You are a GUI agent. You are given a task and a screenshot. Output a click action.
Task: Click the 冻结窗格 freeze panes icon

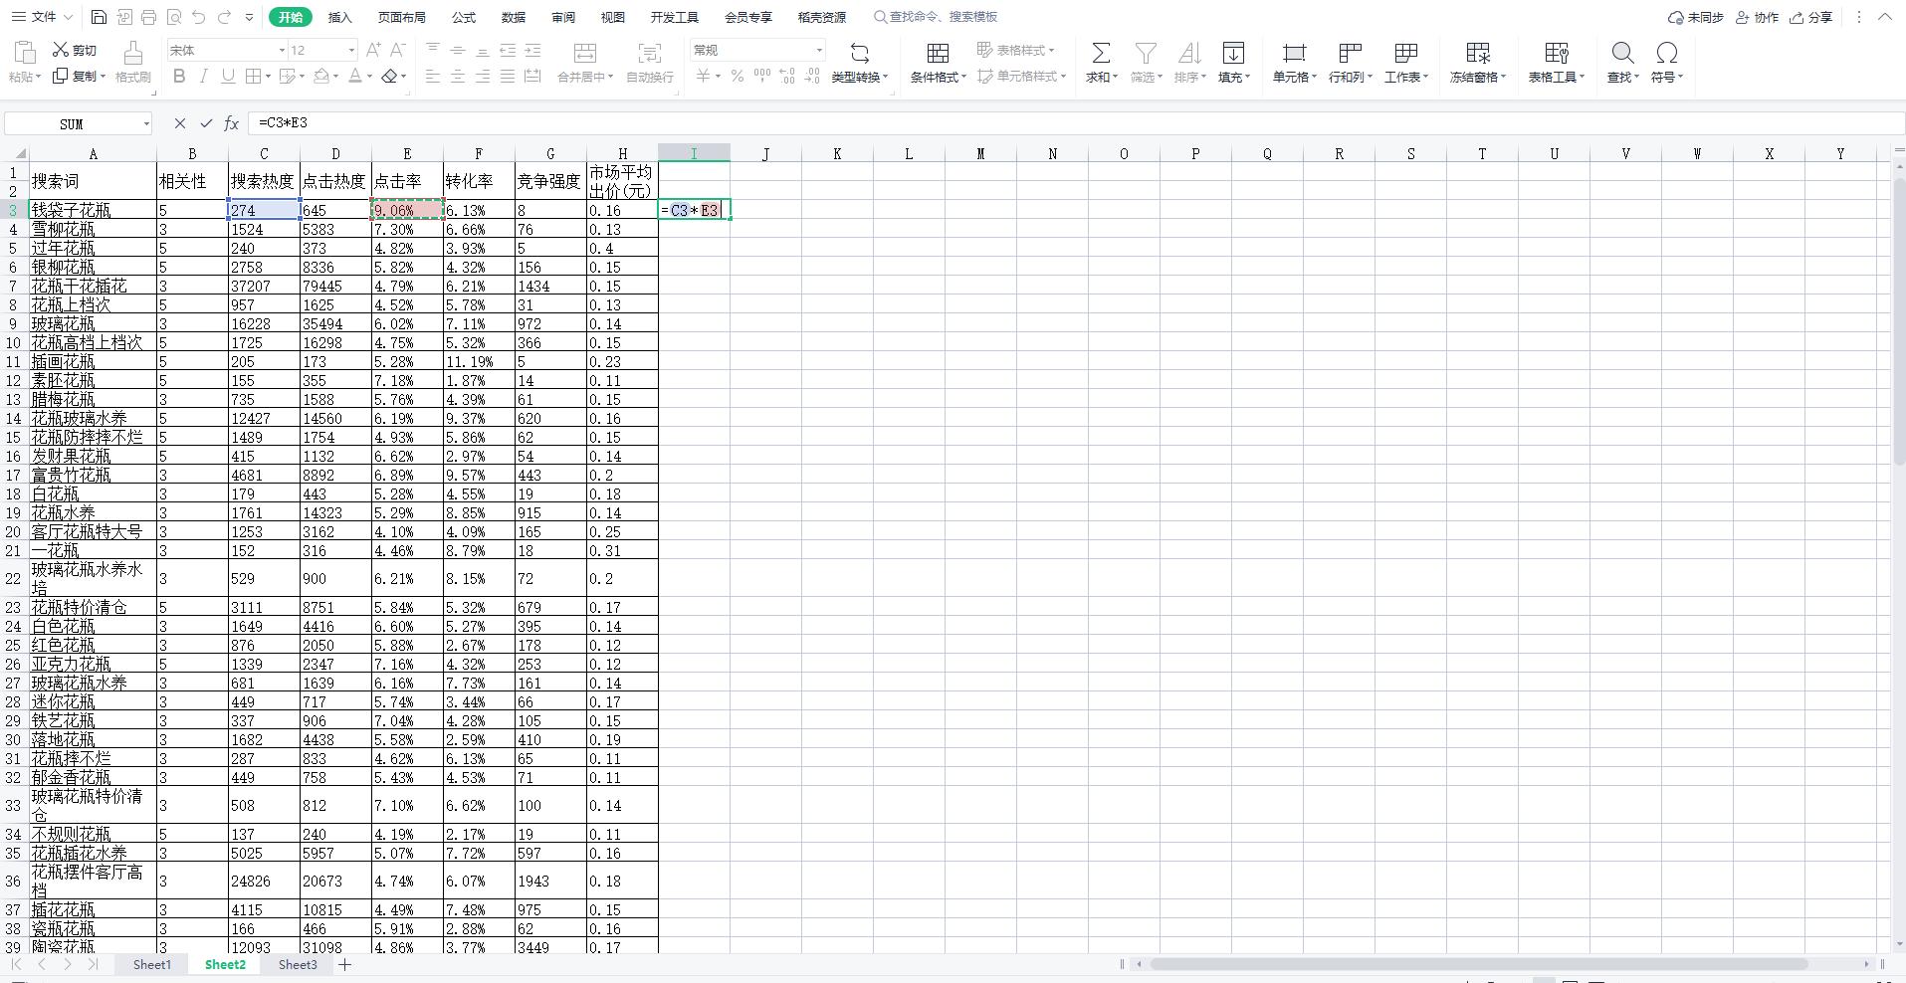1478,53
